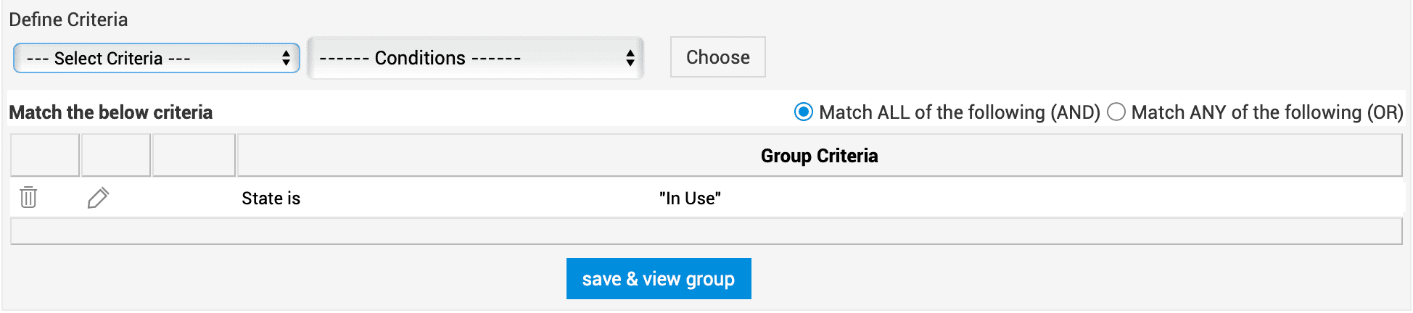Click the "Match the below criteria" label
Screen dimensions: 1413x313
(x=110, y=112)
